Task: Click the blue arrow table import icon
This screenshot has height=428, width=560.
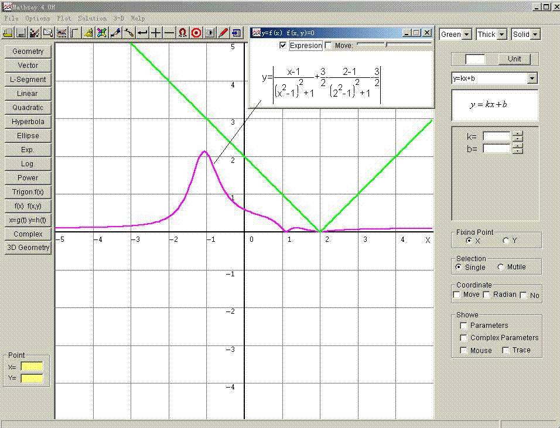Action: click(x=236, y=33)
